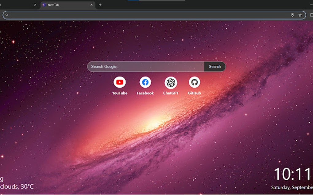This screenshot has width=313, height=195.
Task: Close the New Tab tab with its X
Action: [91, 5]
